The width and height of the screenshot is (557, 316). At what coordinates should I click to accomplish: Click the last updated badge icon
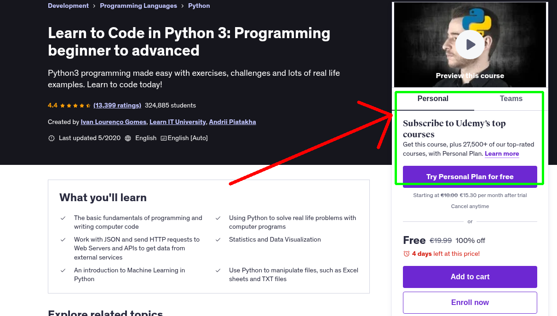point(52,138)
